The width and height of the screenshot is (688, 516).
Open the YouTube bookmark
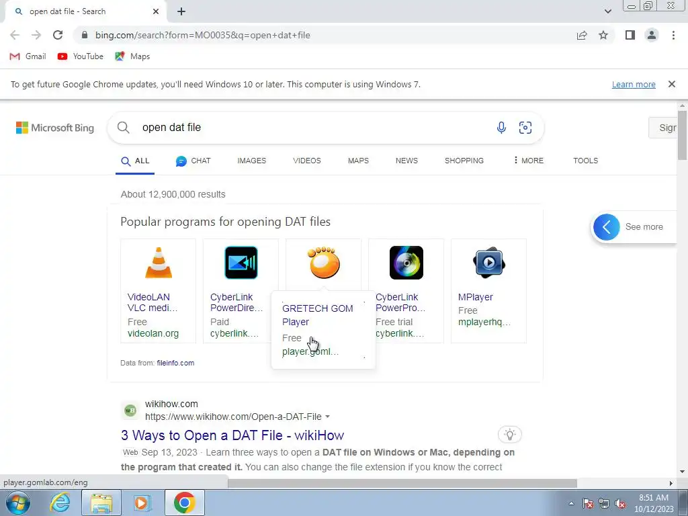81,56
